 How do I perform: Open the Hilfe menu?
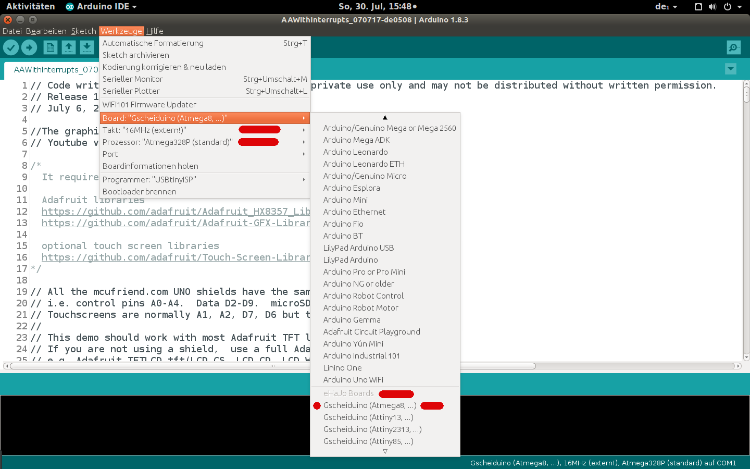155,31
